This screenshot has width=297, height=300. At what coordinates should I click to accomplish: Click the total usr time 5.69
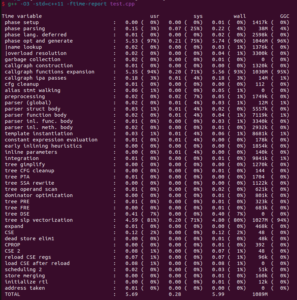tap(132, 294)
